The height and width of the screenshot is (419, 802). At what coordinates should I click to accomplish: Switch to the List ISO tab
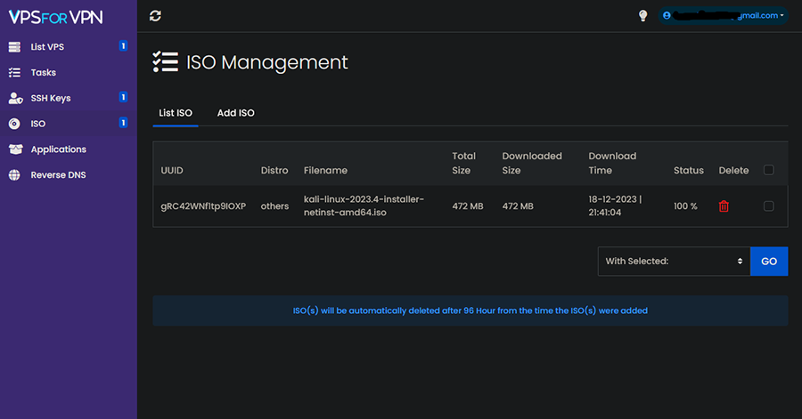176,113
